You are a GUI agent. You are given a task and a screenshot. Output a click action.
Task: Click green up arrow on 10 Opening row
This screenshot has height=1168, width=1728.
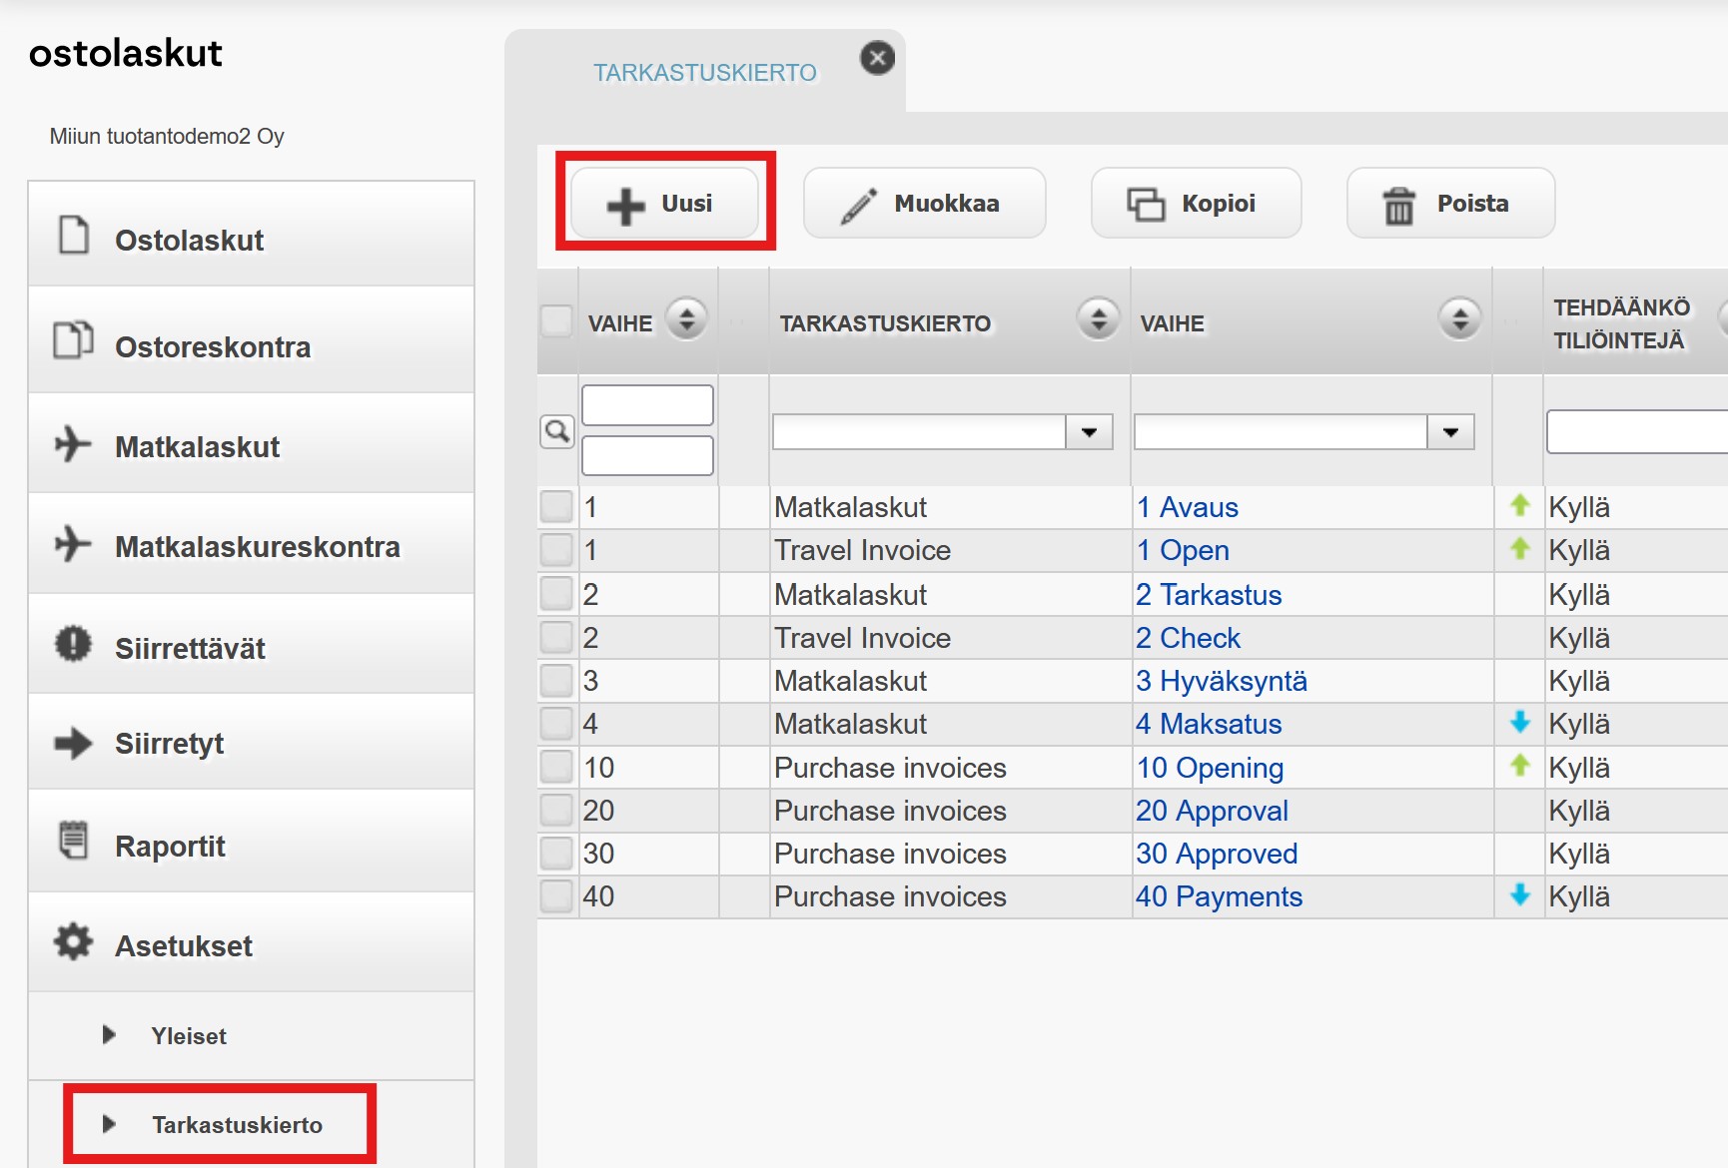pos(1520,766)
